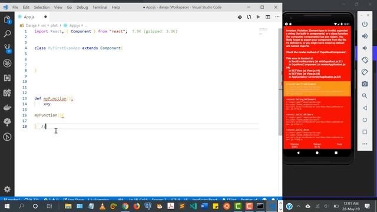Click the editor minimap preview
The image size is (377, 212).
(x=263, y=31)
